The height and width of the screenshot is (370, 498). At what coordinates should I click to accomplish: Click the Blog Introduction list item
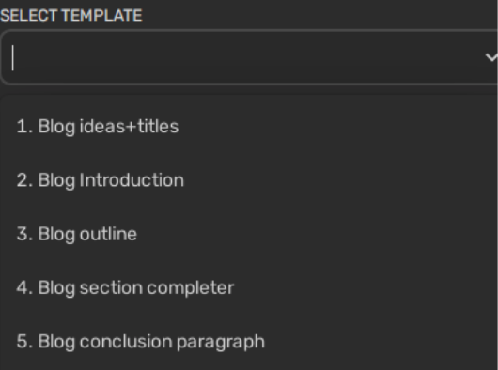(x=249, y=180)
